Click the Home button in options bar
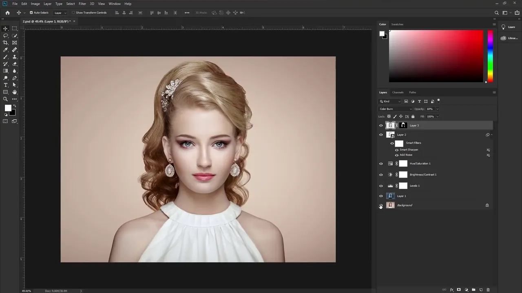The height and width of the screenshot is (293, 522). [7, 13]
